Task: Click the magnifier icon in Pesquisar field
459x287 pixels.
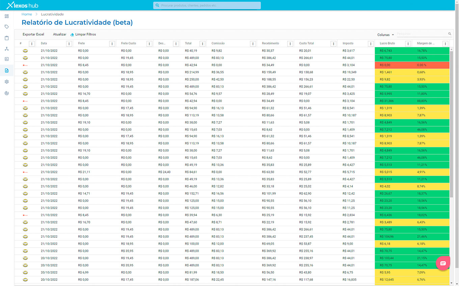Action: click(450, 34)
